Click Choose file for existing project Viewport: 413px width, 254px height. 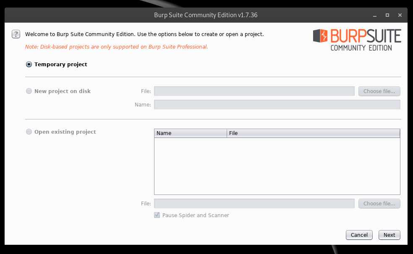click(x=379, y=203)
